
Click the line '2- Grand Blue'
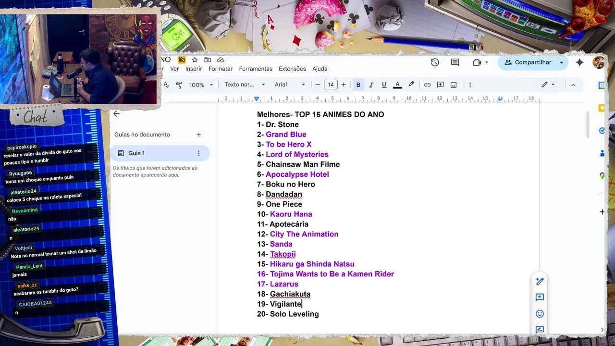point(282,135)
